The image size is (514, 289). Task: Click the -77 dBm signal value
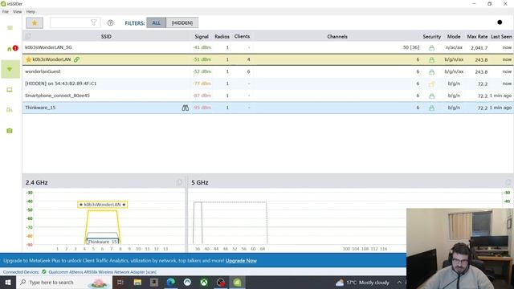[x=202, y=83]
